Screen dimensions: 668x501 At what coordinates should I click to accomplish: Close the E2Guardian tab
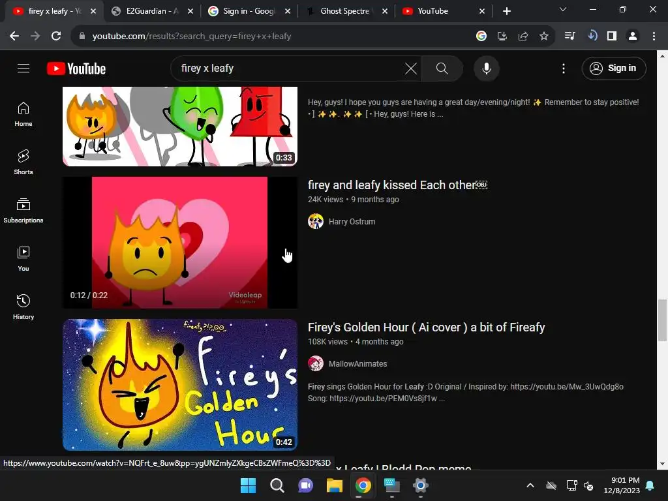tap(190, 11)
